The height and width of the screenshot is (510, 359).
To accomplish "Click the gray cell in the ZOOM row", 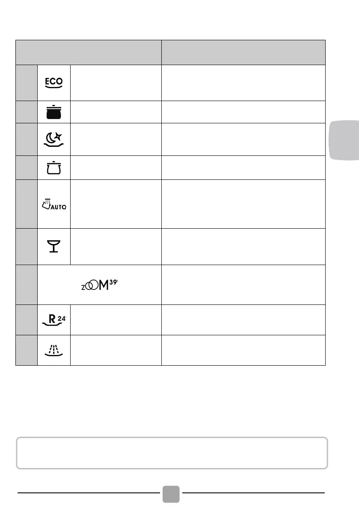I will tap(27, 284).
